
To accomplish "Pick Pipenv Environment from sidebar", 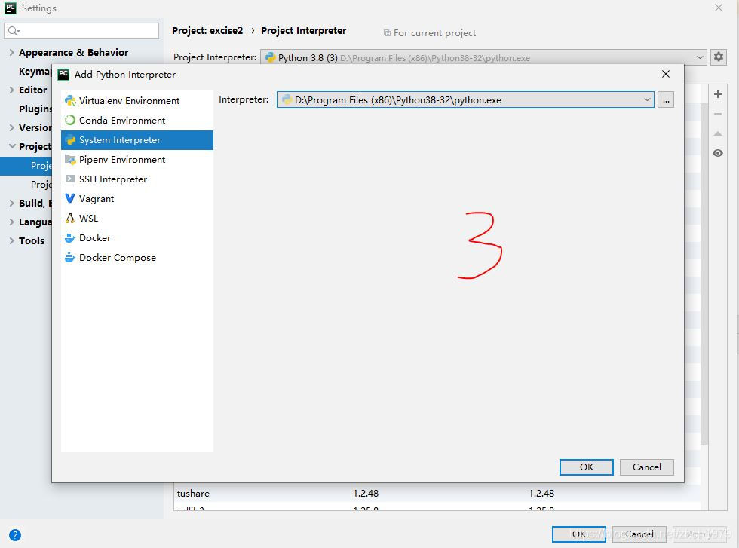I will point(122,160).
